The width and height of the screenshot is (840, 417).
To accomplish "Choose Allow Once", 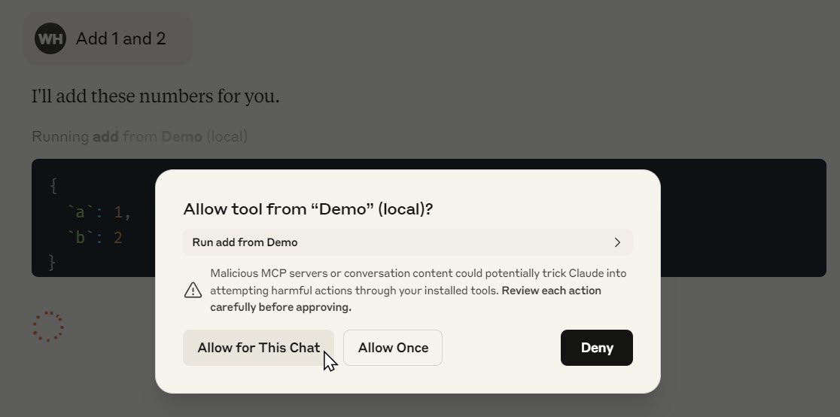I will (393, 348).
